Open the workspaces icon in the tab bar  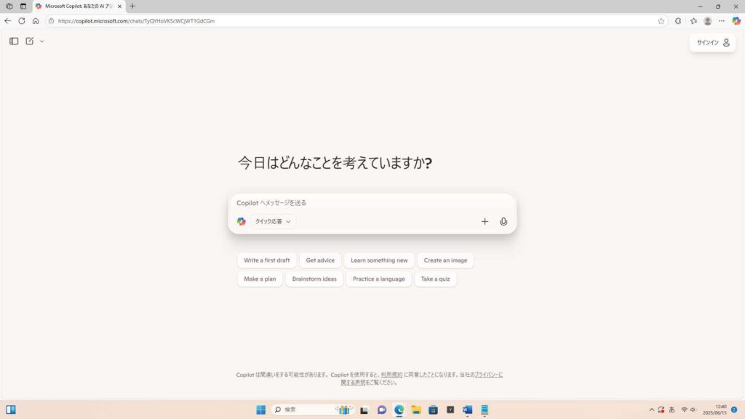coord(9,6)
